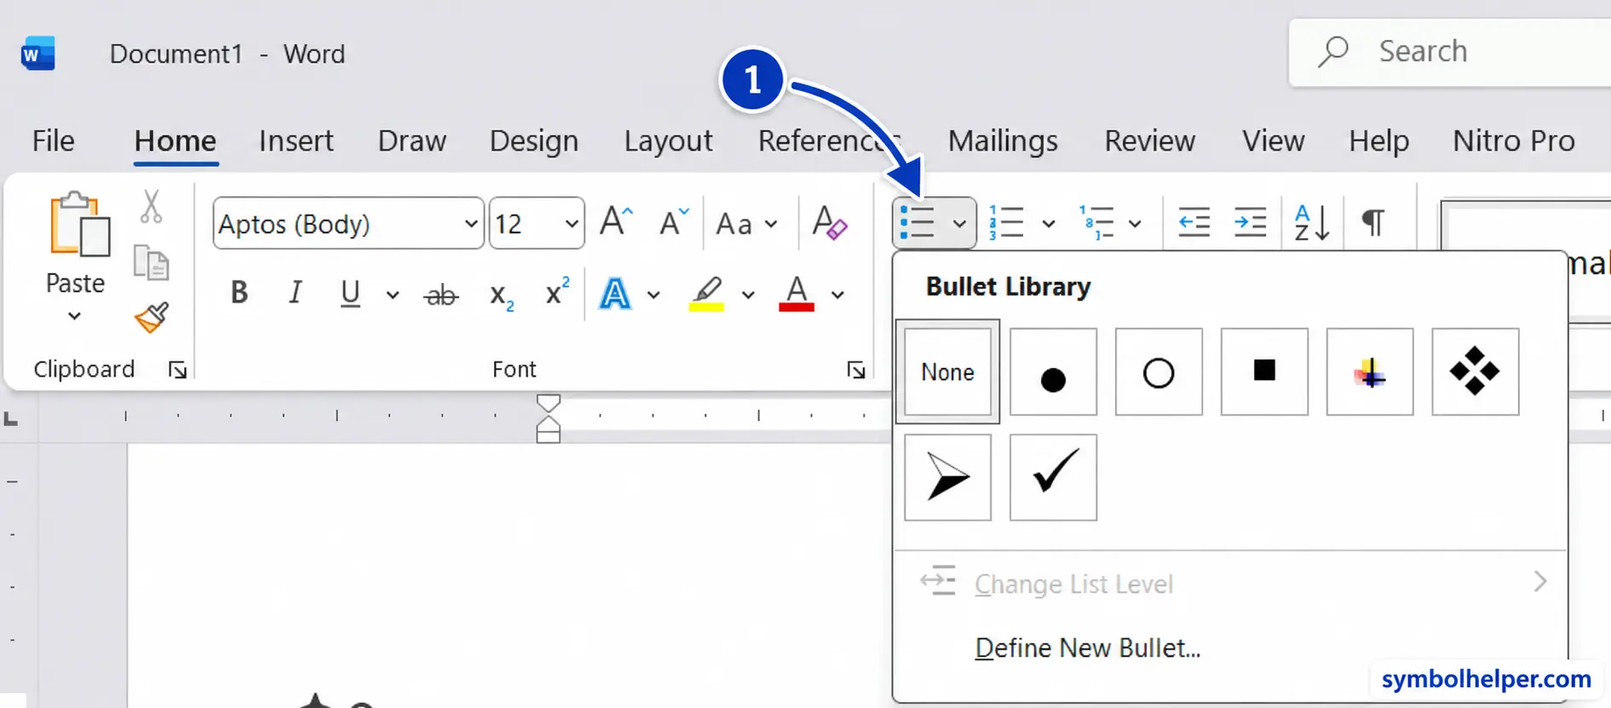1611x708 pixels.
Task: Open the Clipboard pane launcher
Action: [177, 370]
